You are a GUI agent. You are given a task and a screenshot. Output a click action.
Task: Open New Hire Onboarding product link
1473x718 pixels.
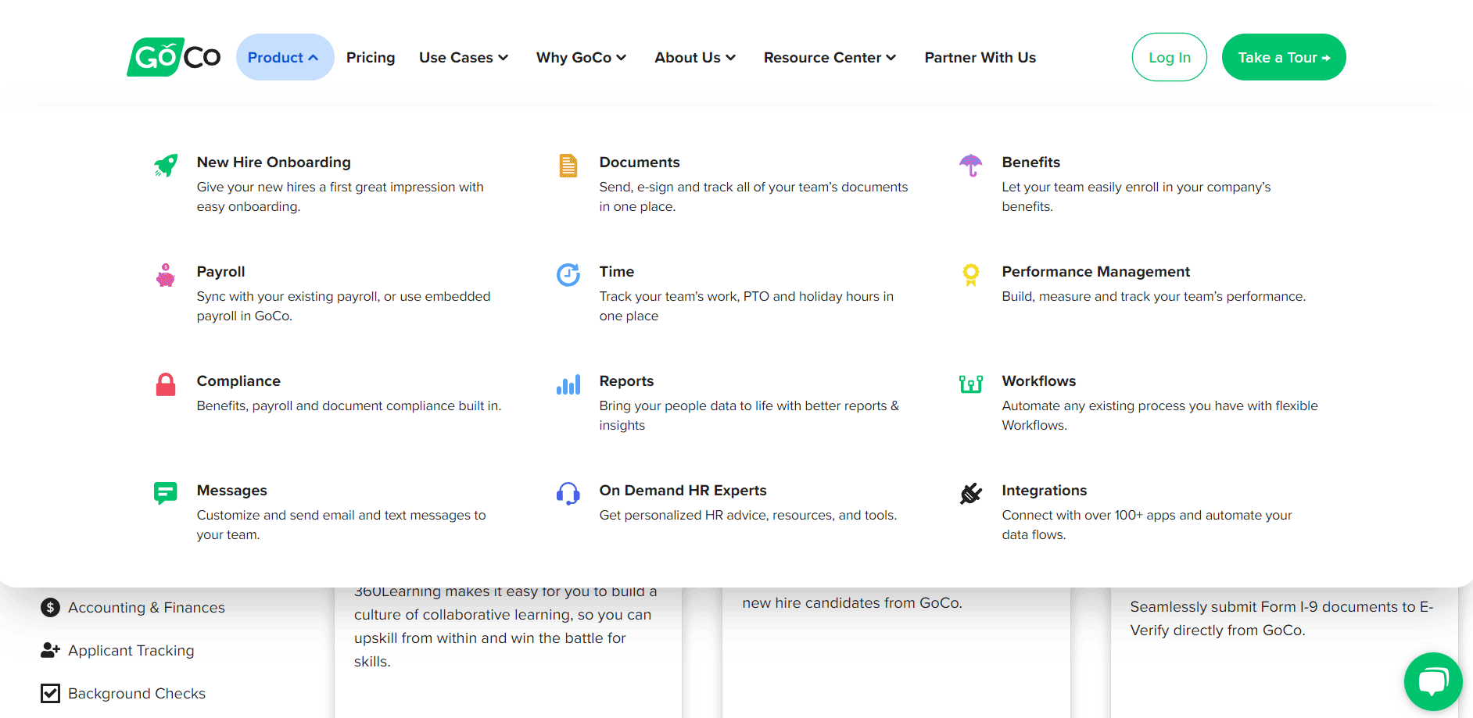(274, 162)
